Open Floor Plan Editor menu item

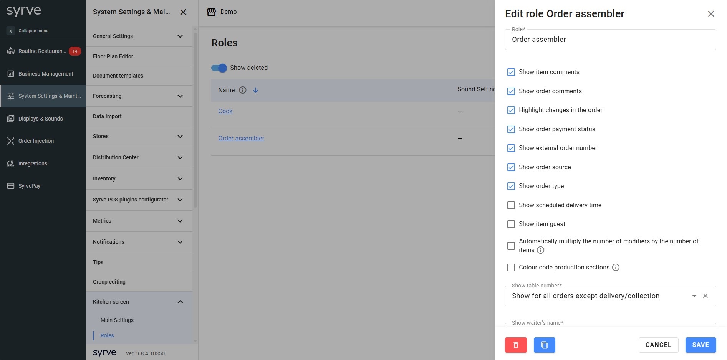point(139,56)
